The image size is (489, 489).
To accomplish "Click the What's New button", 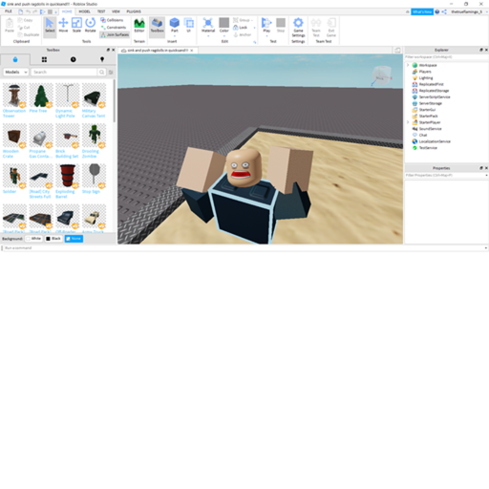I will [422, 11].
